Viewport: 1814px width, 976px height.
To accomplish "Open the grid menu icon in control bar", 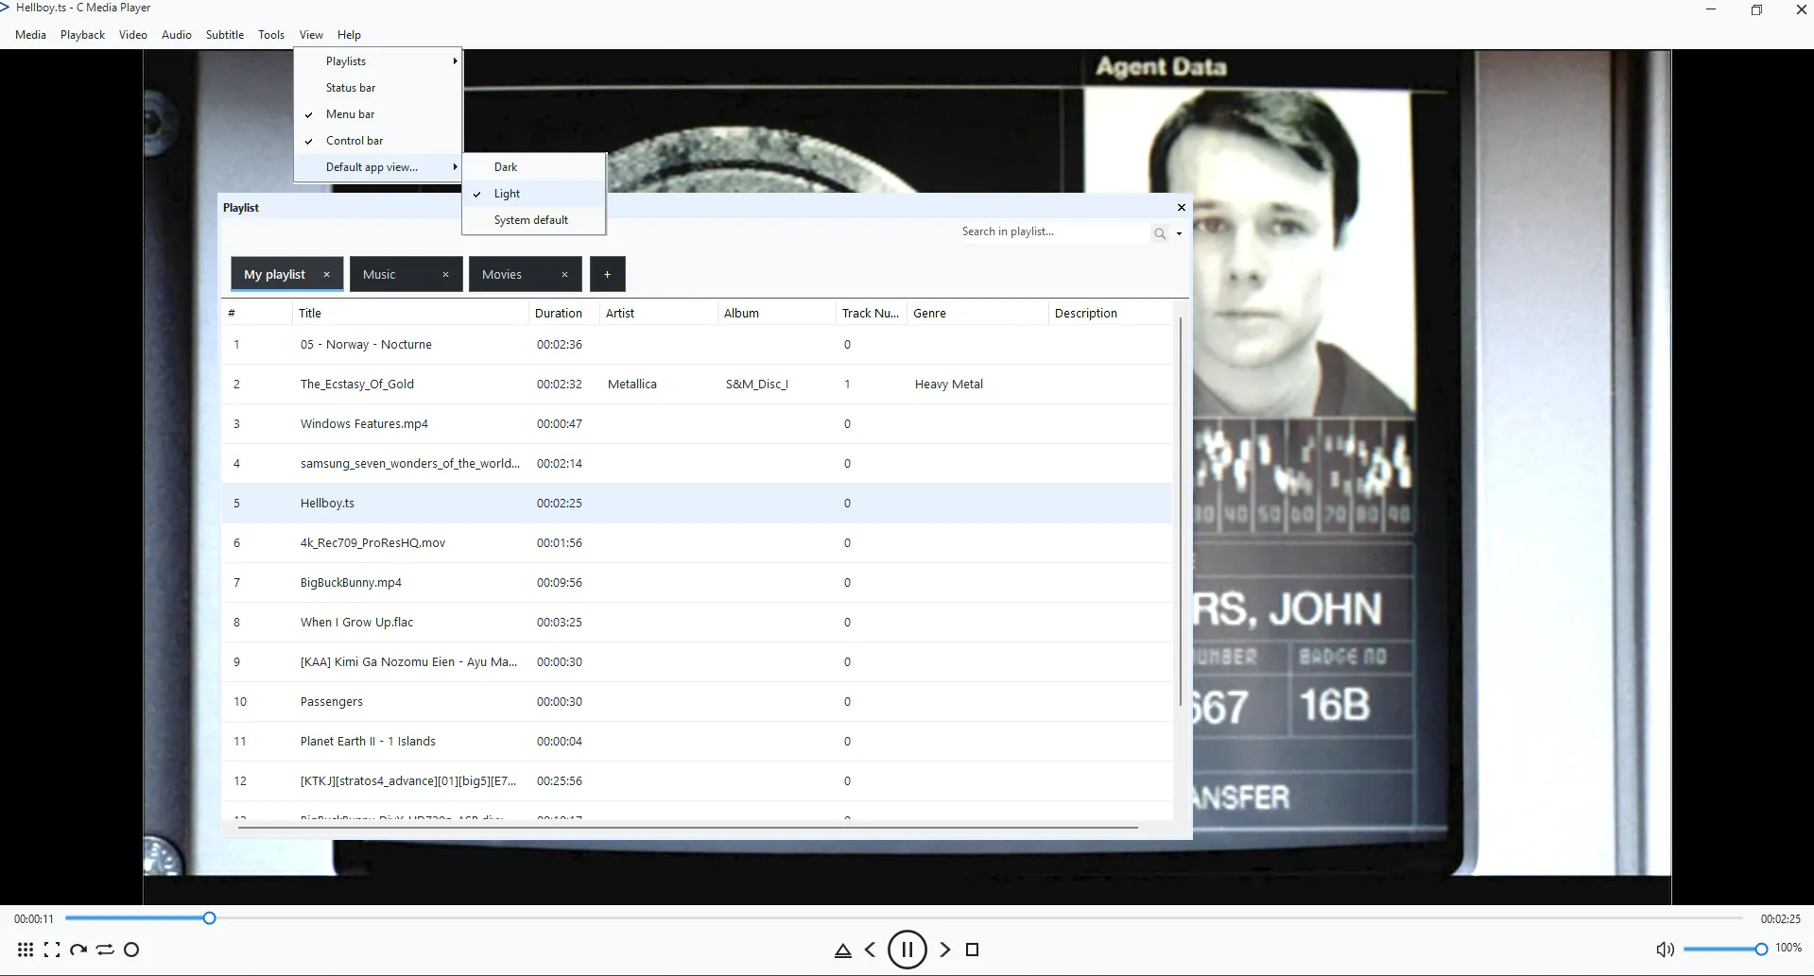I will tap(26, 950).
